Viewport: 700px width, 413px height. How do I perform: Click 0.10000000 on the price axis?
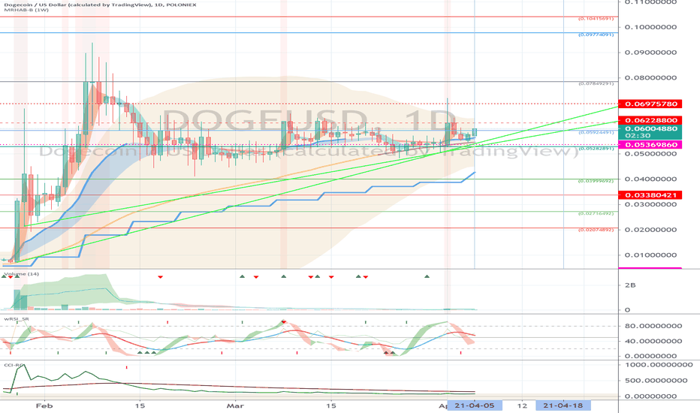(x=650, y=27)
